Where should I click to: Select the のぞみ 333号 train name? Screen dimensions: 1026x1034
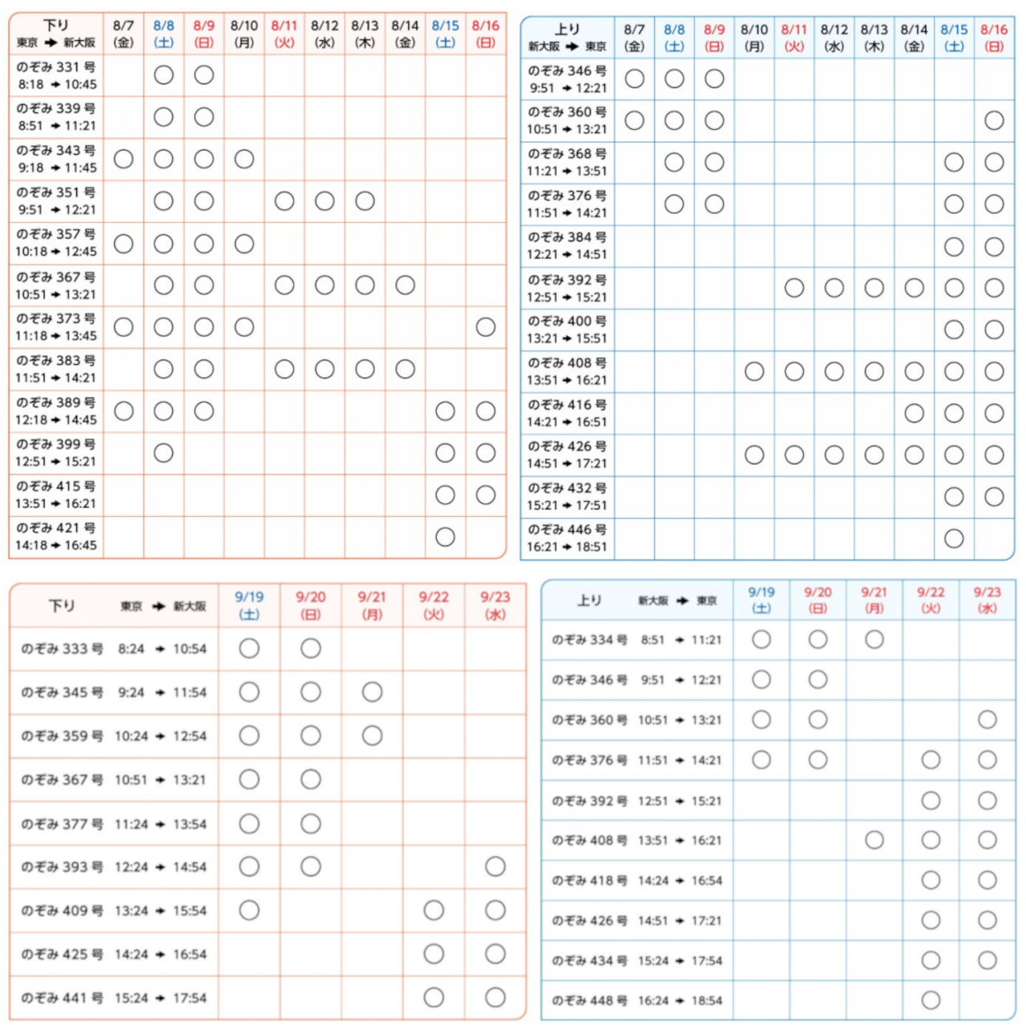point(62,648)
